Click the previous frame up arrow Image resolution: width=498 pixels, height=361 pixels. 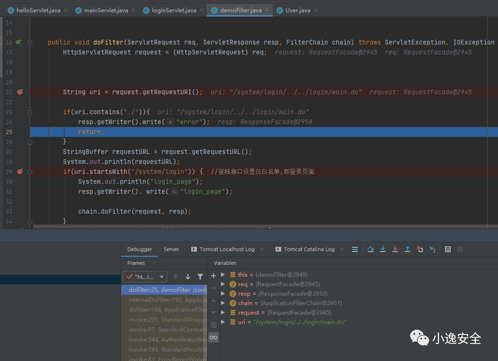point(176,277)
